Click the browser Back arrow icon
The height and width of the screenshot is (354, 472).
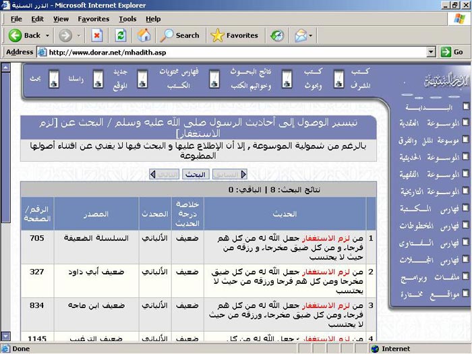click(15, 35)
